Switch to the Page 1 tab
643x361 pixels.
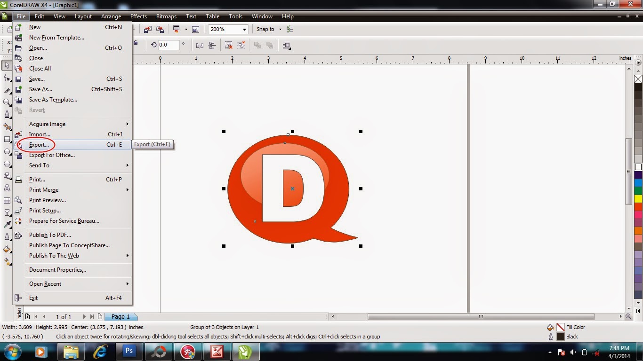[x=121, y=317]
